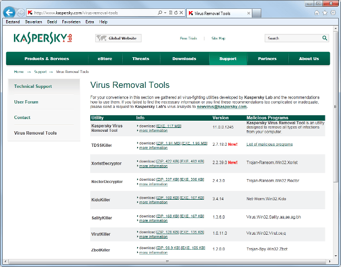341x267 pixels.
Task: Open the Free Trials link
Action: [x=188, y=38]
